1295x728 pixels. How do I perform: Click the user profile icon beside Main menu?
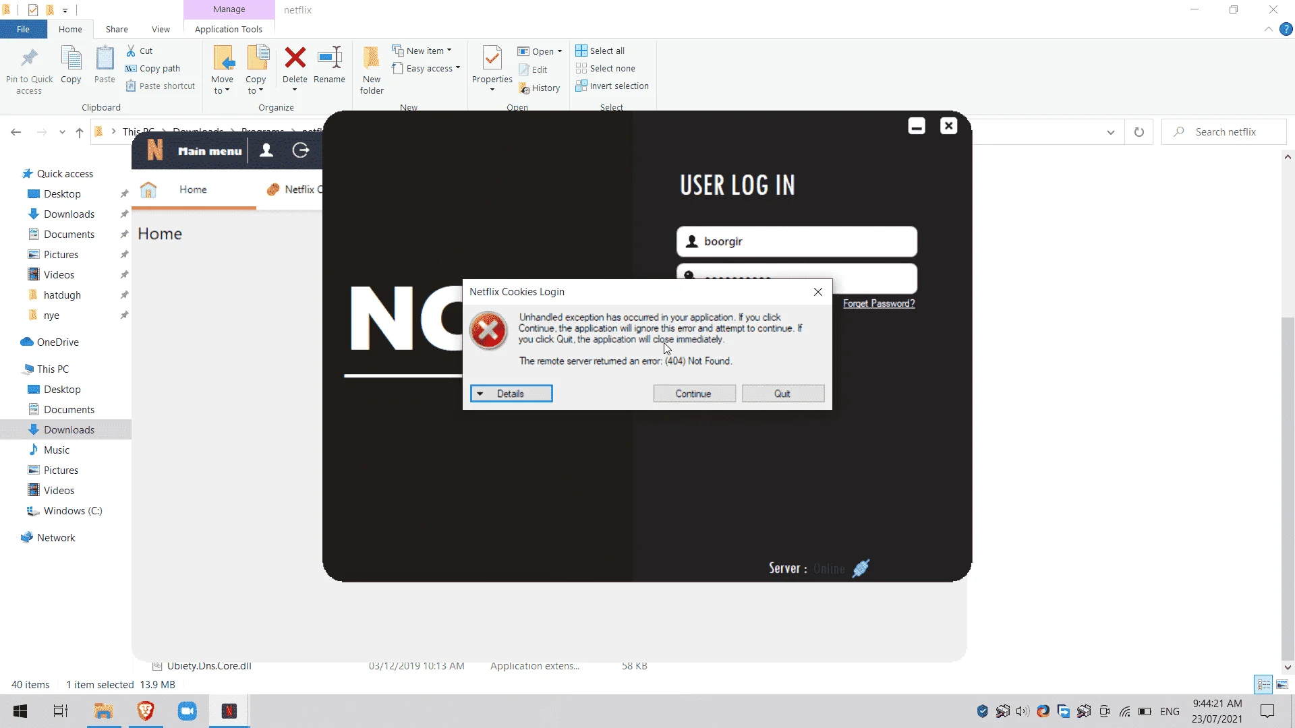pos(266,150)
